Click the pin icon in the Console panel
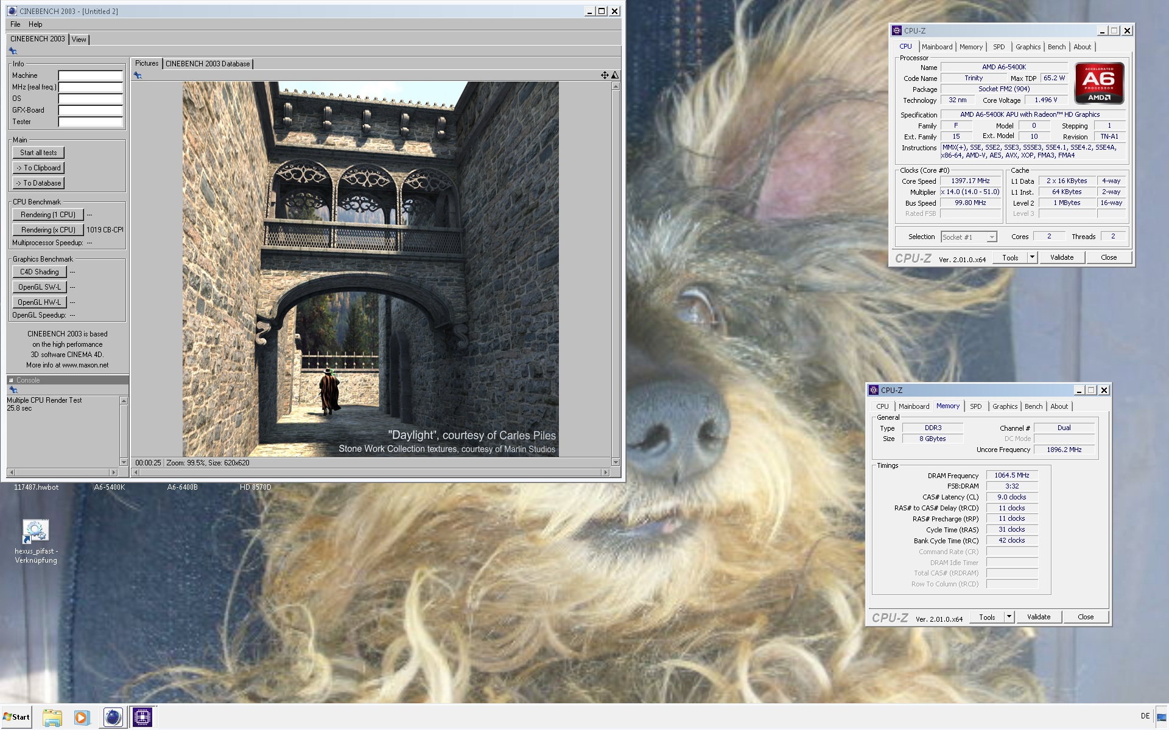1169x730 pixels. pyautogui.click(x=13, y=390)
